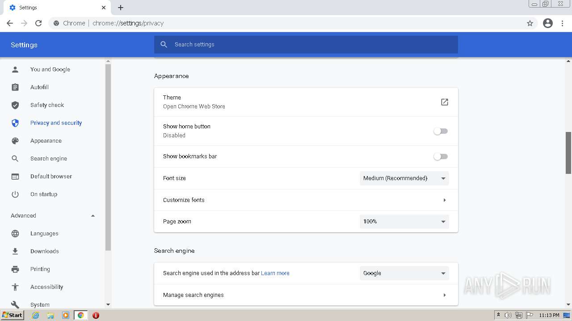Image resolution: width=572 pixels, height=321 pixels.
Task: Open Downloads settings
Action: point(45,251)
